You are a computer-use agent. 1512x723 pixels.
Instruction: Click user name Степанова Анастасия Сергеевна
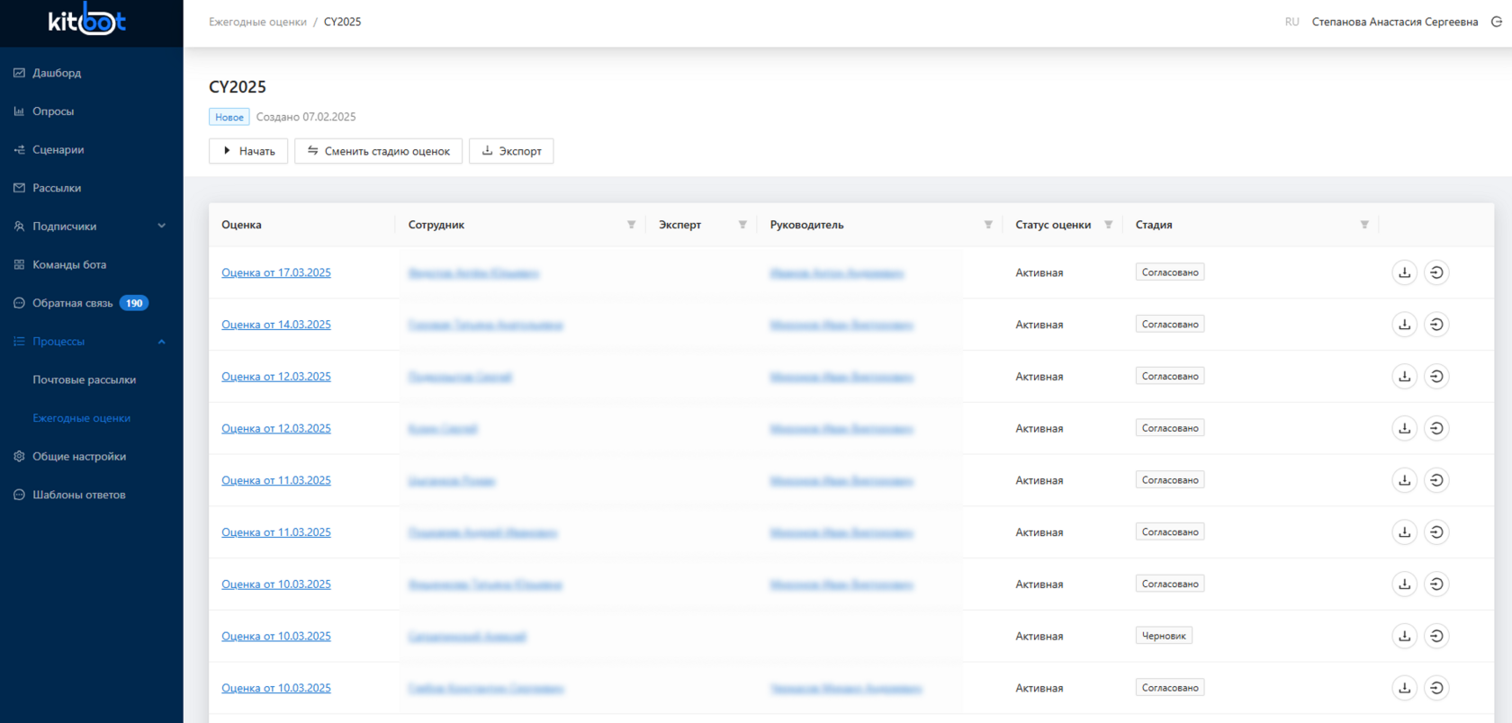pos(1395,22)
